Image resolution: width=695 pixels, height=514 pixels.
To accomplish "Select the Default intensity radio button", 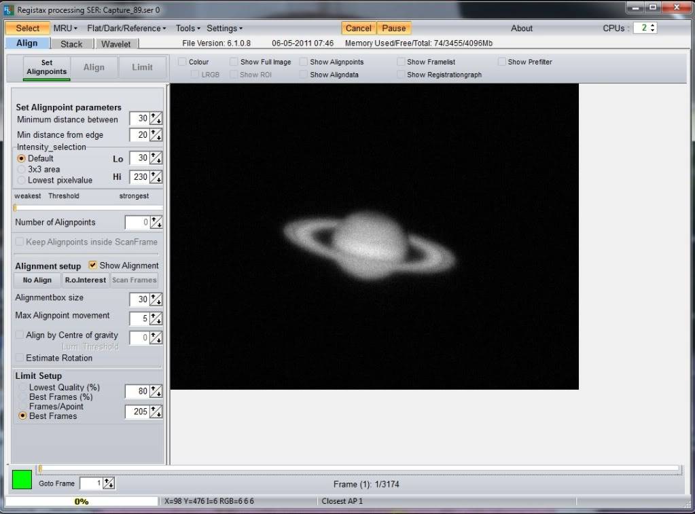I will click(x=21, y=158).
